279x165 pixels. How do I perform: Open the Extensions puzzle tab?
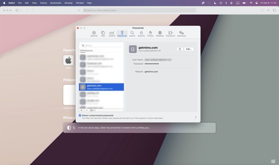point(171,34)
